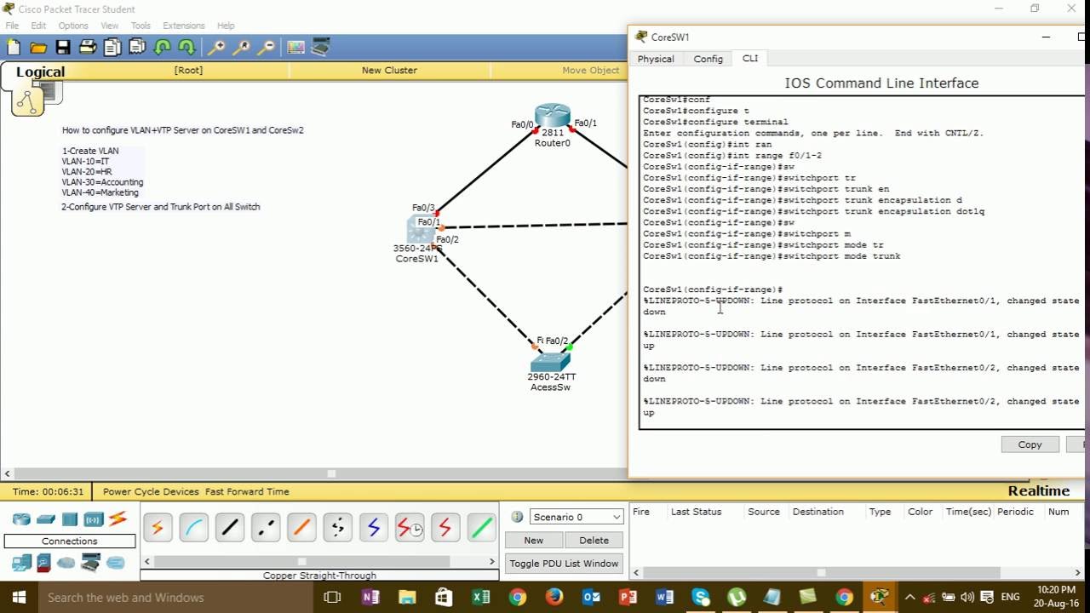Click the Print toolbar icon
Viewport: 1090px width, 613px height.
(88, 48)
